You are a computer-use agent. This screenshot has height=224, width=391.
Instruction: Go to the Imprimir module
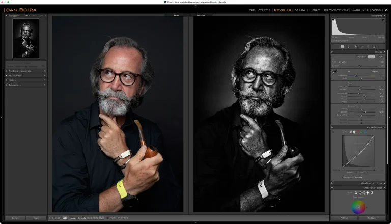pyautogui.click(x=360, y=10)
